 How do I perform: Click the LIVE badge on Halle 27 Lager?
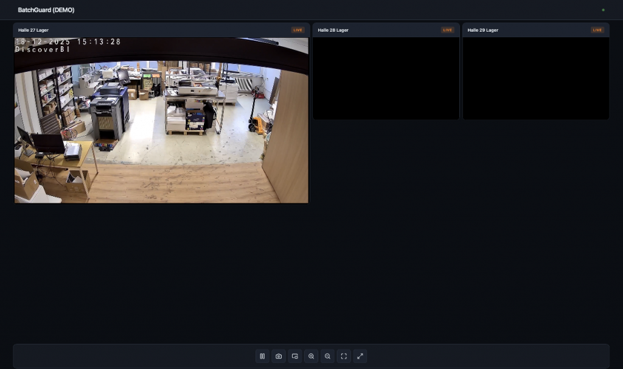coord(298,30)
